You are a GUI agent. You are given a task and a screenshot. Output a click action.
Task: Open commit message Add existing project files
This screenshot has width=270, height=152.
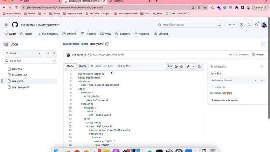point(106,54)
